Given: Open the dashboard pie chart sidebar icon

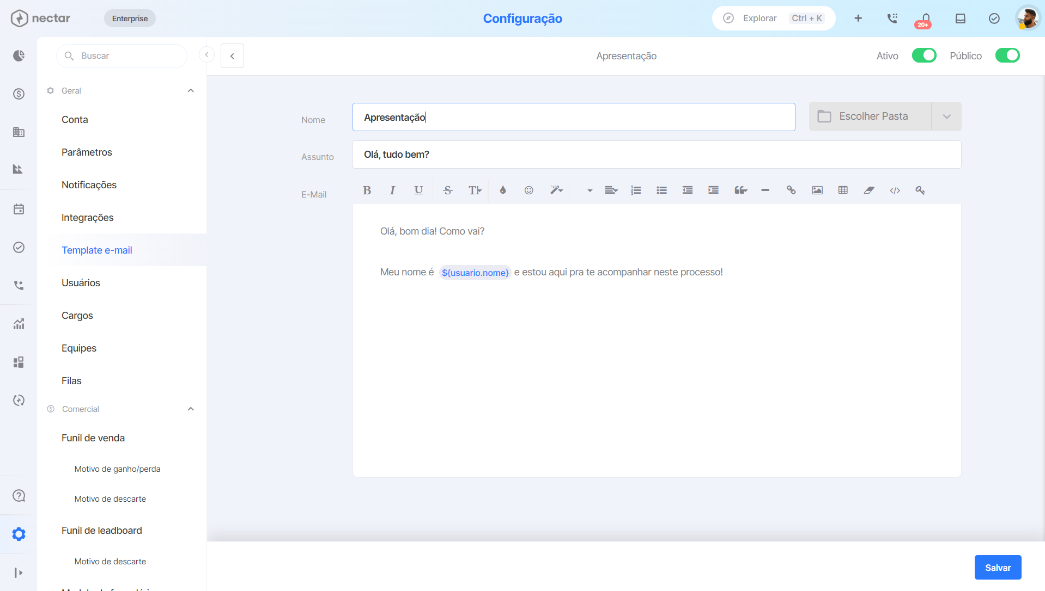Looking at the screenshot, I should click(x=19, y=56).
